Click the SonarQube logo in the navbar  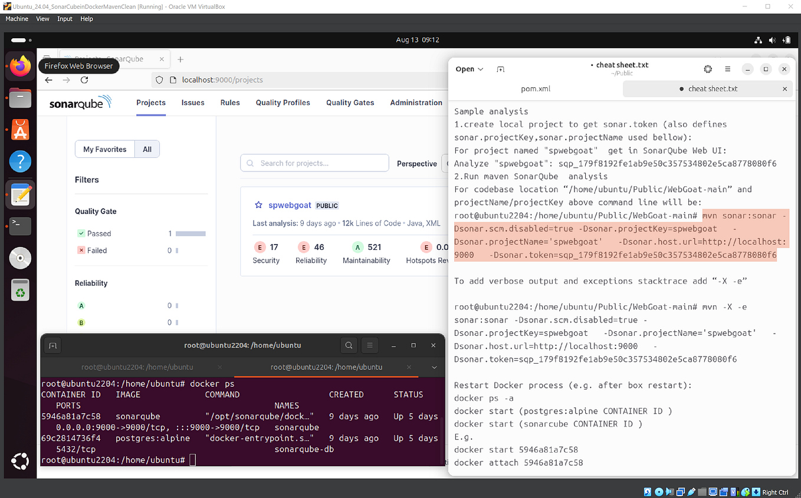[80, 103]
